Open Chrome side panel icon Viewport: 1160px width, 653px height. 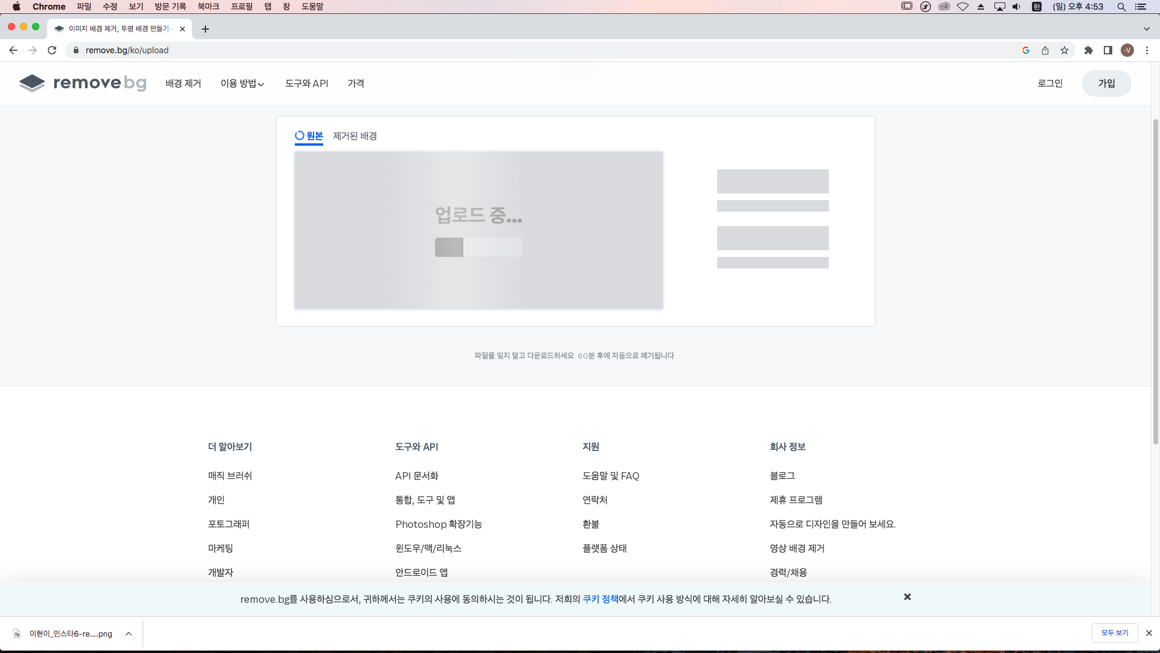(x=1107, y=50)
